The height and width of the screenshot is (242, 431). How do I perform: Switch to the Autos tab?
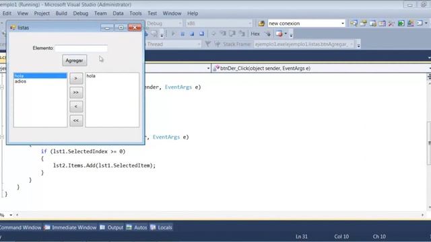click(137, 227)
